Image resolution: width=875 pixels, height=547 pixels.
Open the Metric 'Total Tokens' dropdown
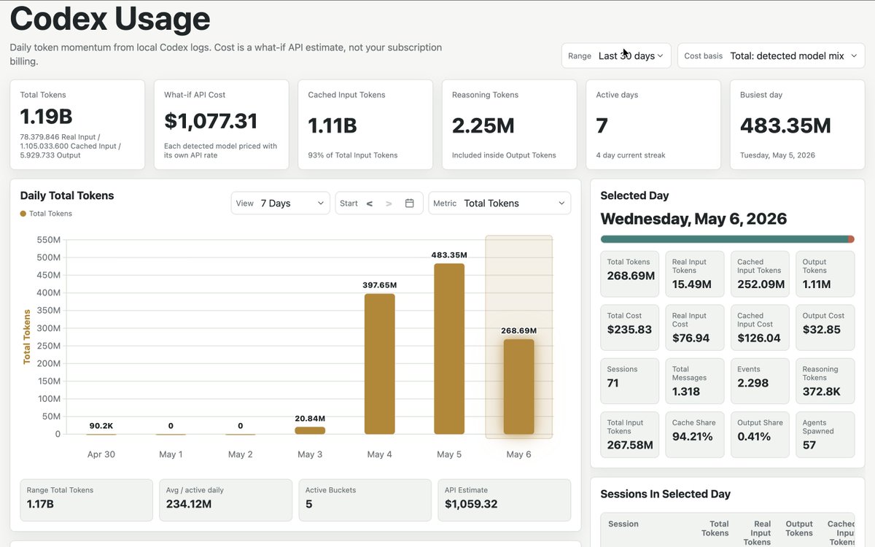coord(499,203)
